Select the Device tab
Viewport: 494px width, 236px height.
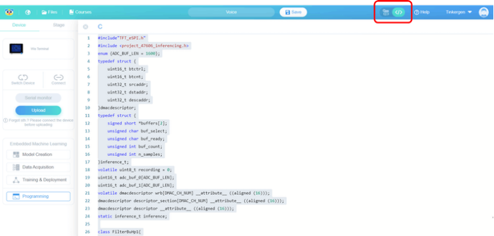pos(19,25)
